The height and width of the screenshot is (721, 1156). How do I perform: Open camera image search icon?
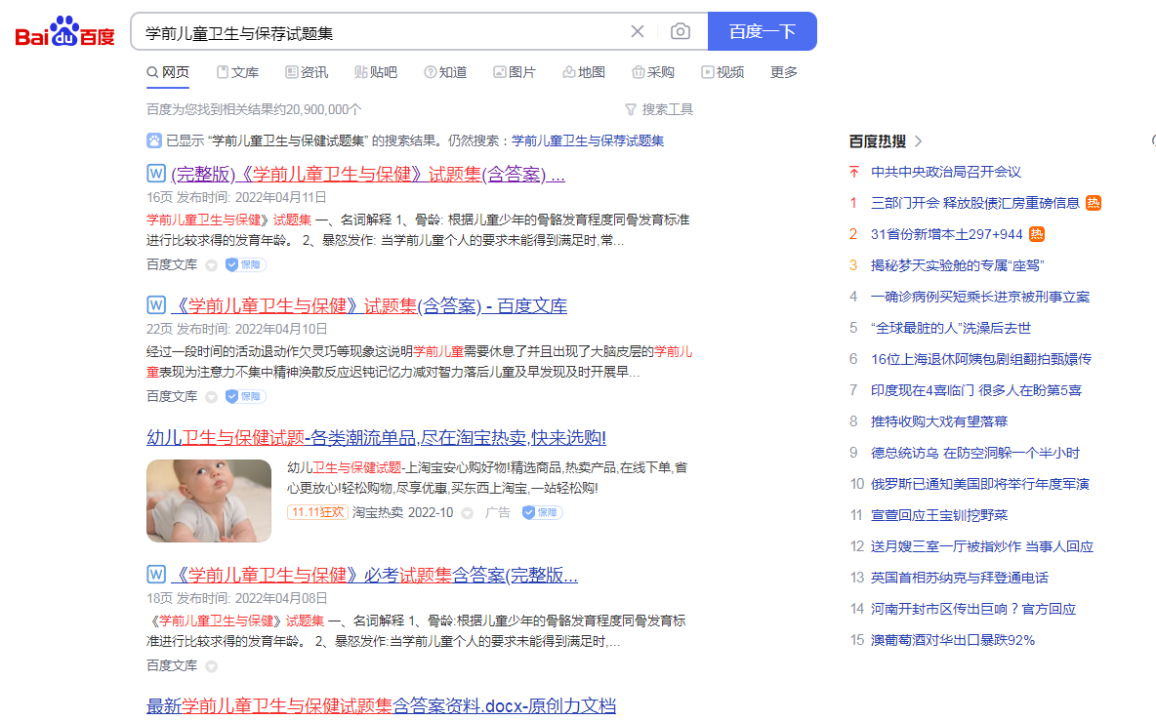(x=681, y=31)
